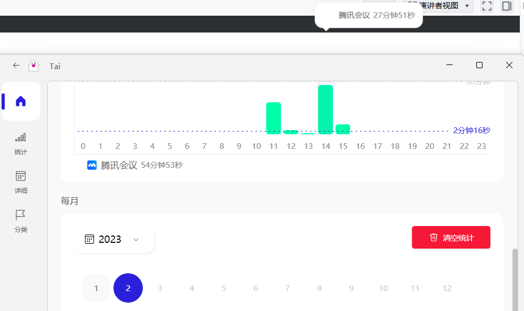This screenshot has width=524, height=311.
Task: Close the Tai window
Action: (x=509, y=65)
